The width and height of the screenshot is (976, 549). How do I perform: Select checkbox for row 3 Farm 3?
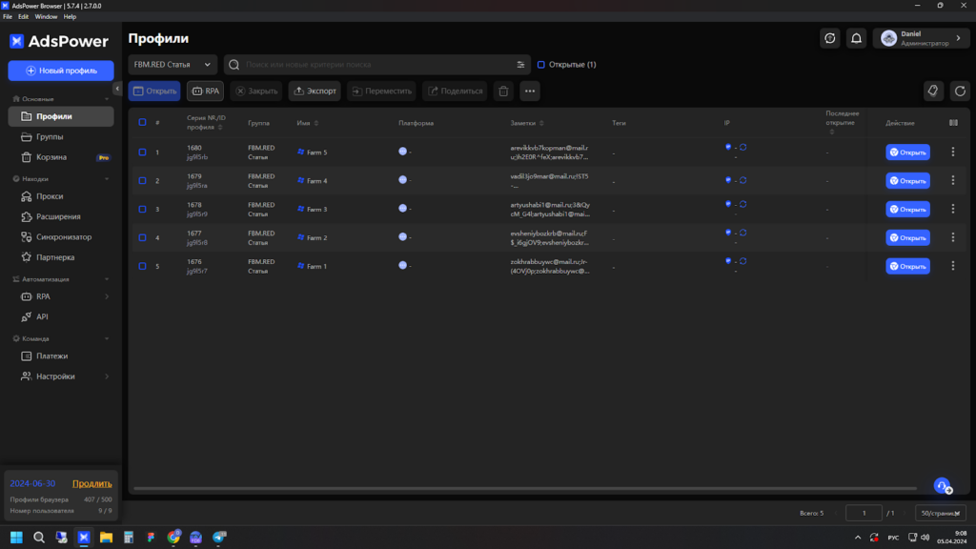click(143, 209)
